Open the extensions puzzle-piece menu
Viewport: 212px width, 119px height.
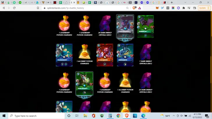(184, 8)
